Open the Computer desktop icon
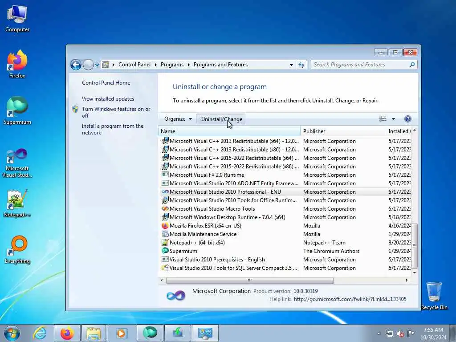This screenshot has height=342, width=456. tap(17, 18)
